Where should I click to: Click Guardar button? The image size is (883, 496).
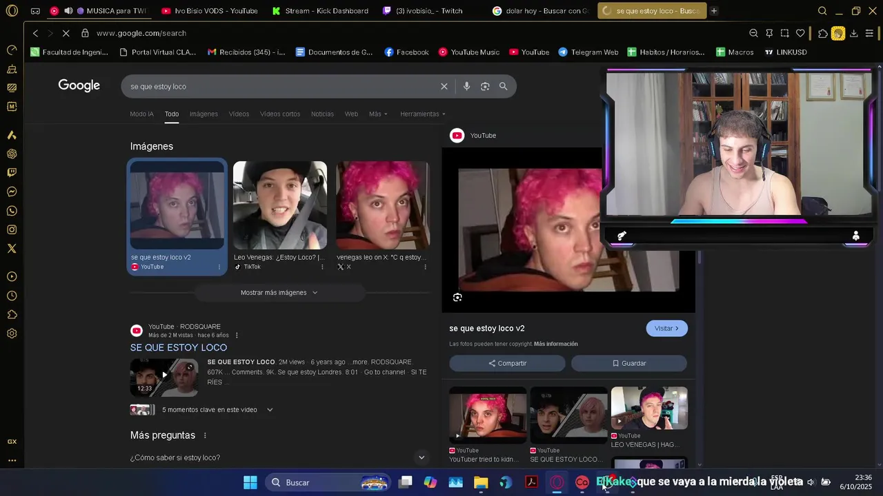[629, 363]
